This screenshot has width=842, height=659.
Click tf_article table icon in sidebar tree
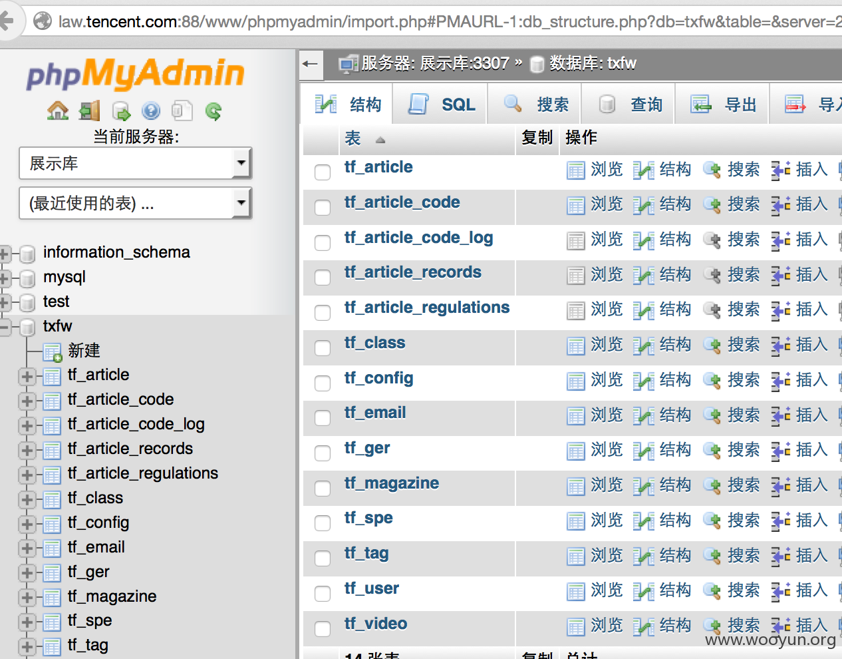click(x=52, y=377)
